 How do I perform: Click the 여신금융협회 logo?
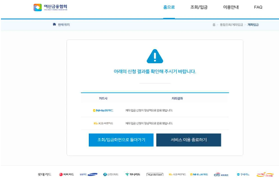pyautogui.click(x=50, y=7)
